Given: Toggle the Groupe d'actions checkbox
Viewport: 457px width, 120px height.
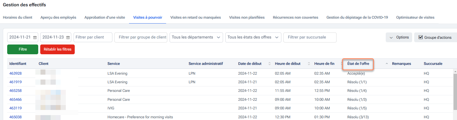Looking at the screenshot, I should click(x=421, y=37).
